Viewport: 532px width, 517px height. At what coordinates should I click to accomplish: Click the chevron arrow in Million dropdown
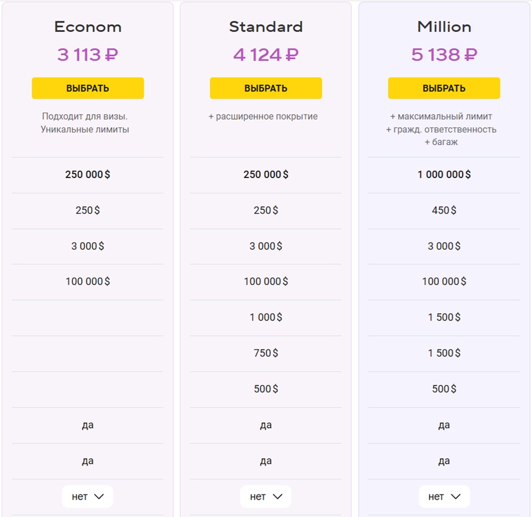click(456, 497)
